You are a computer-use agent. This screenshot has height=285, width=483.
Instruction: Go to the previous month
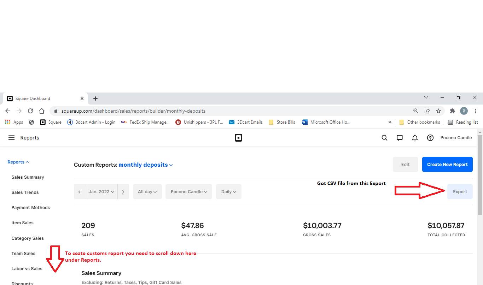click(79, 192)
